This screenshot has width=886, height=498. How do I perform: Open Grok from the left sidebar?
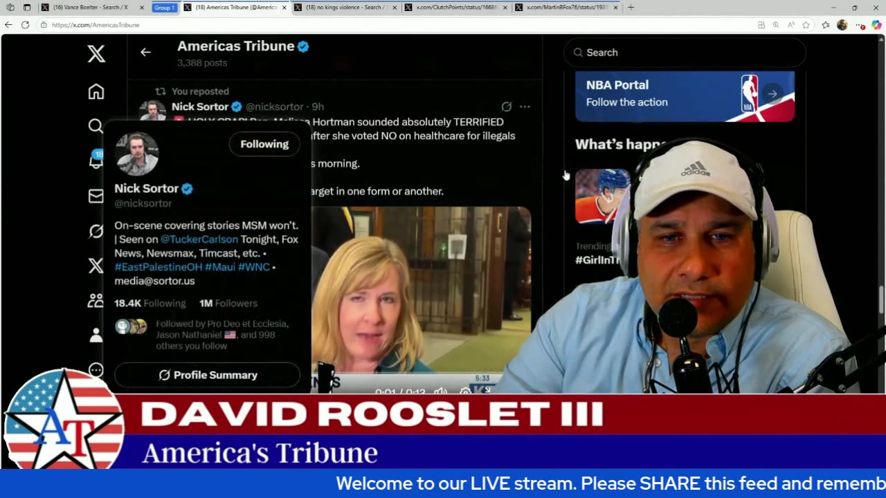(x=96, y=231)
